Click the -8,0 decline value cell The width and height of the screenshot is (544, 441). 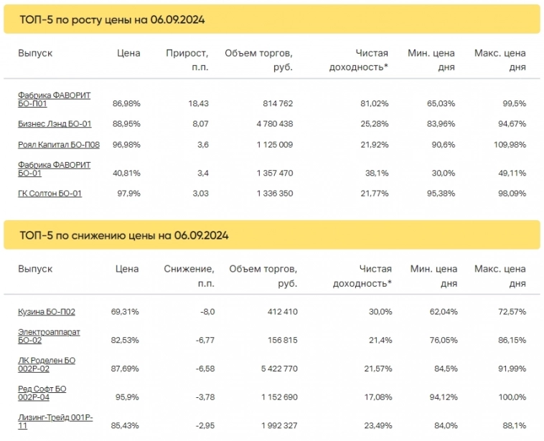tap(205, 312)
